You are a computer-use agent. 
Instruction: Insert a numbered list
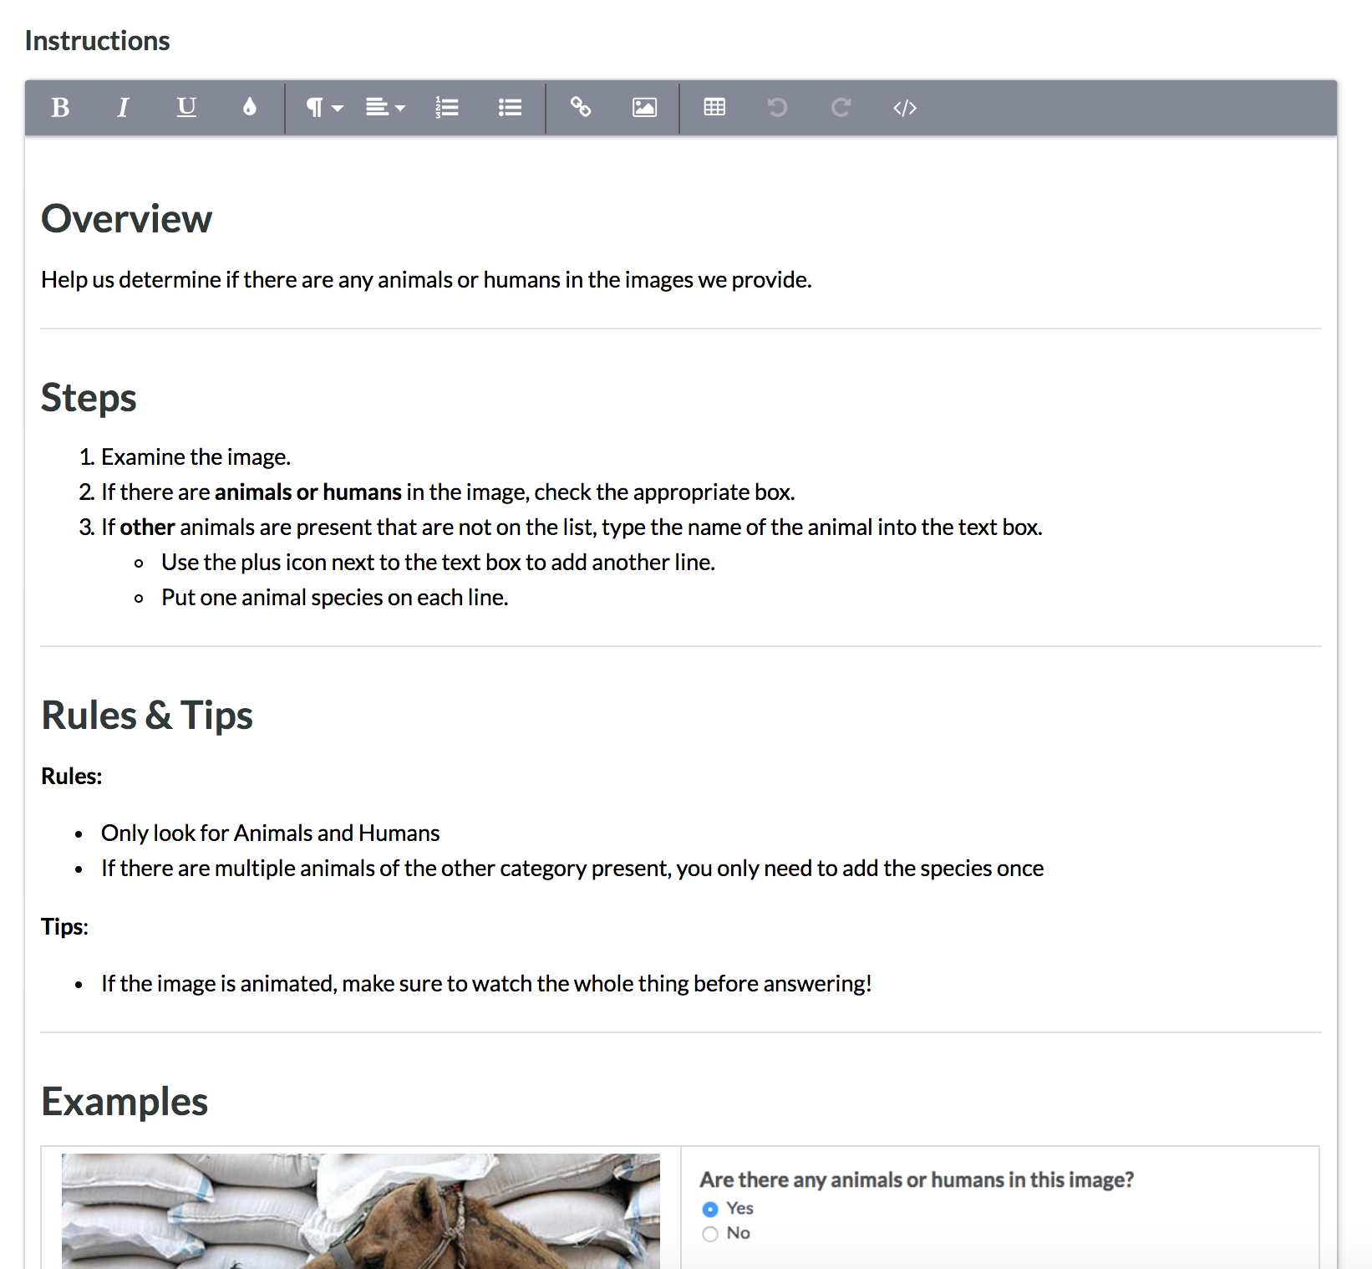tap(447, 107)
